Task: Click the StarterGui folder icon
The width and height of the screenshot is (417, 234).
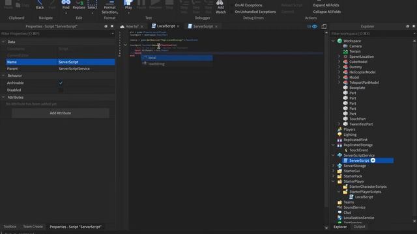Action: coord(339,171)
